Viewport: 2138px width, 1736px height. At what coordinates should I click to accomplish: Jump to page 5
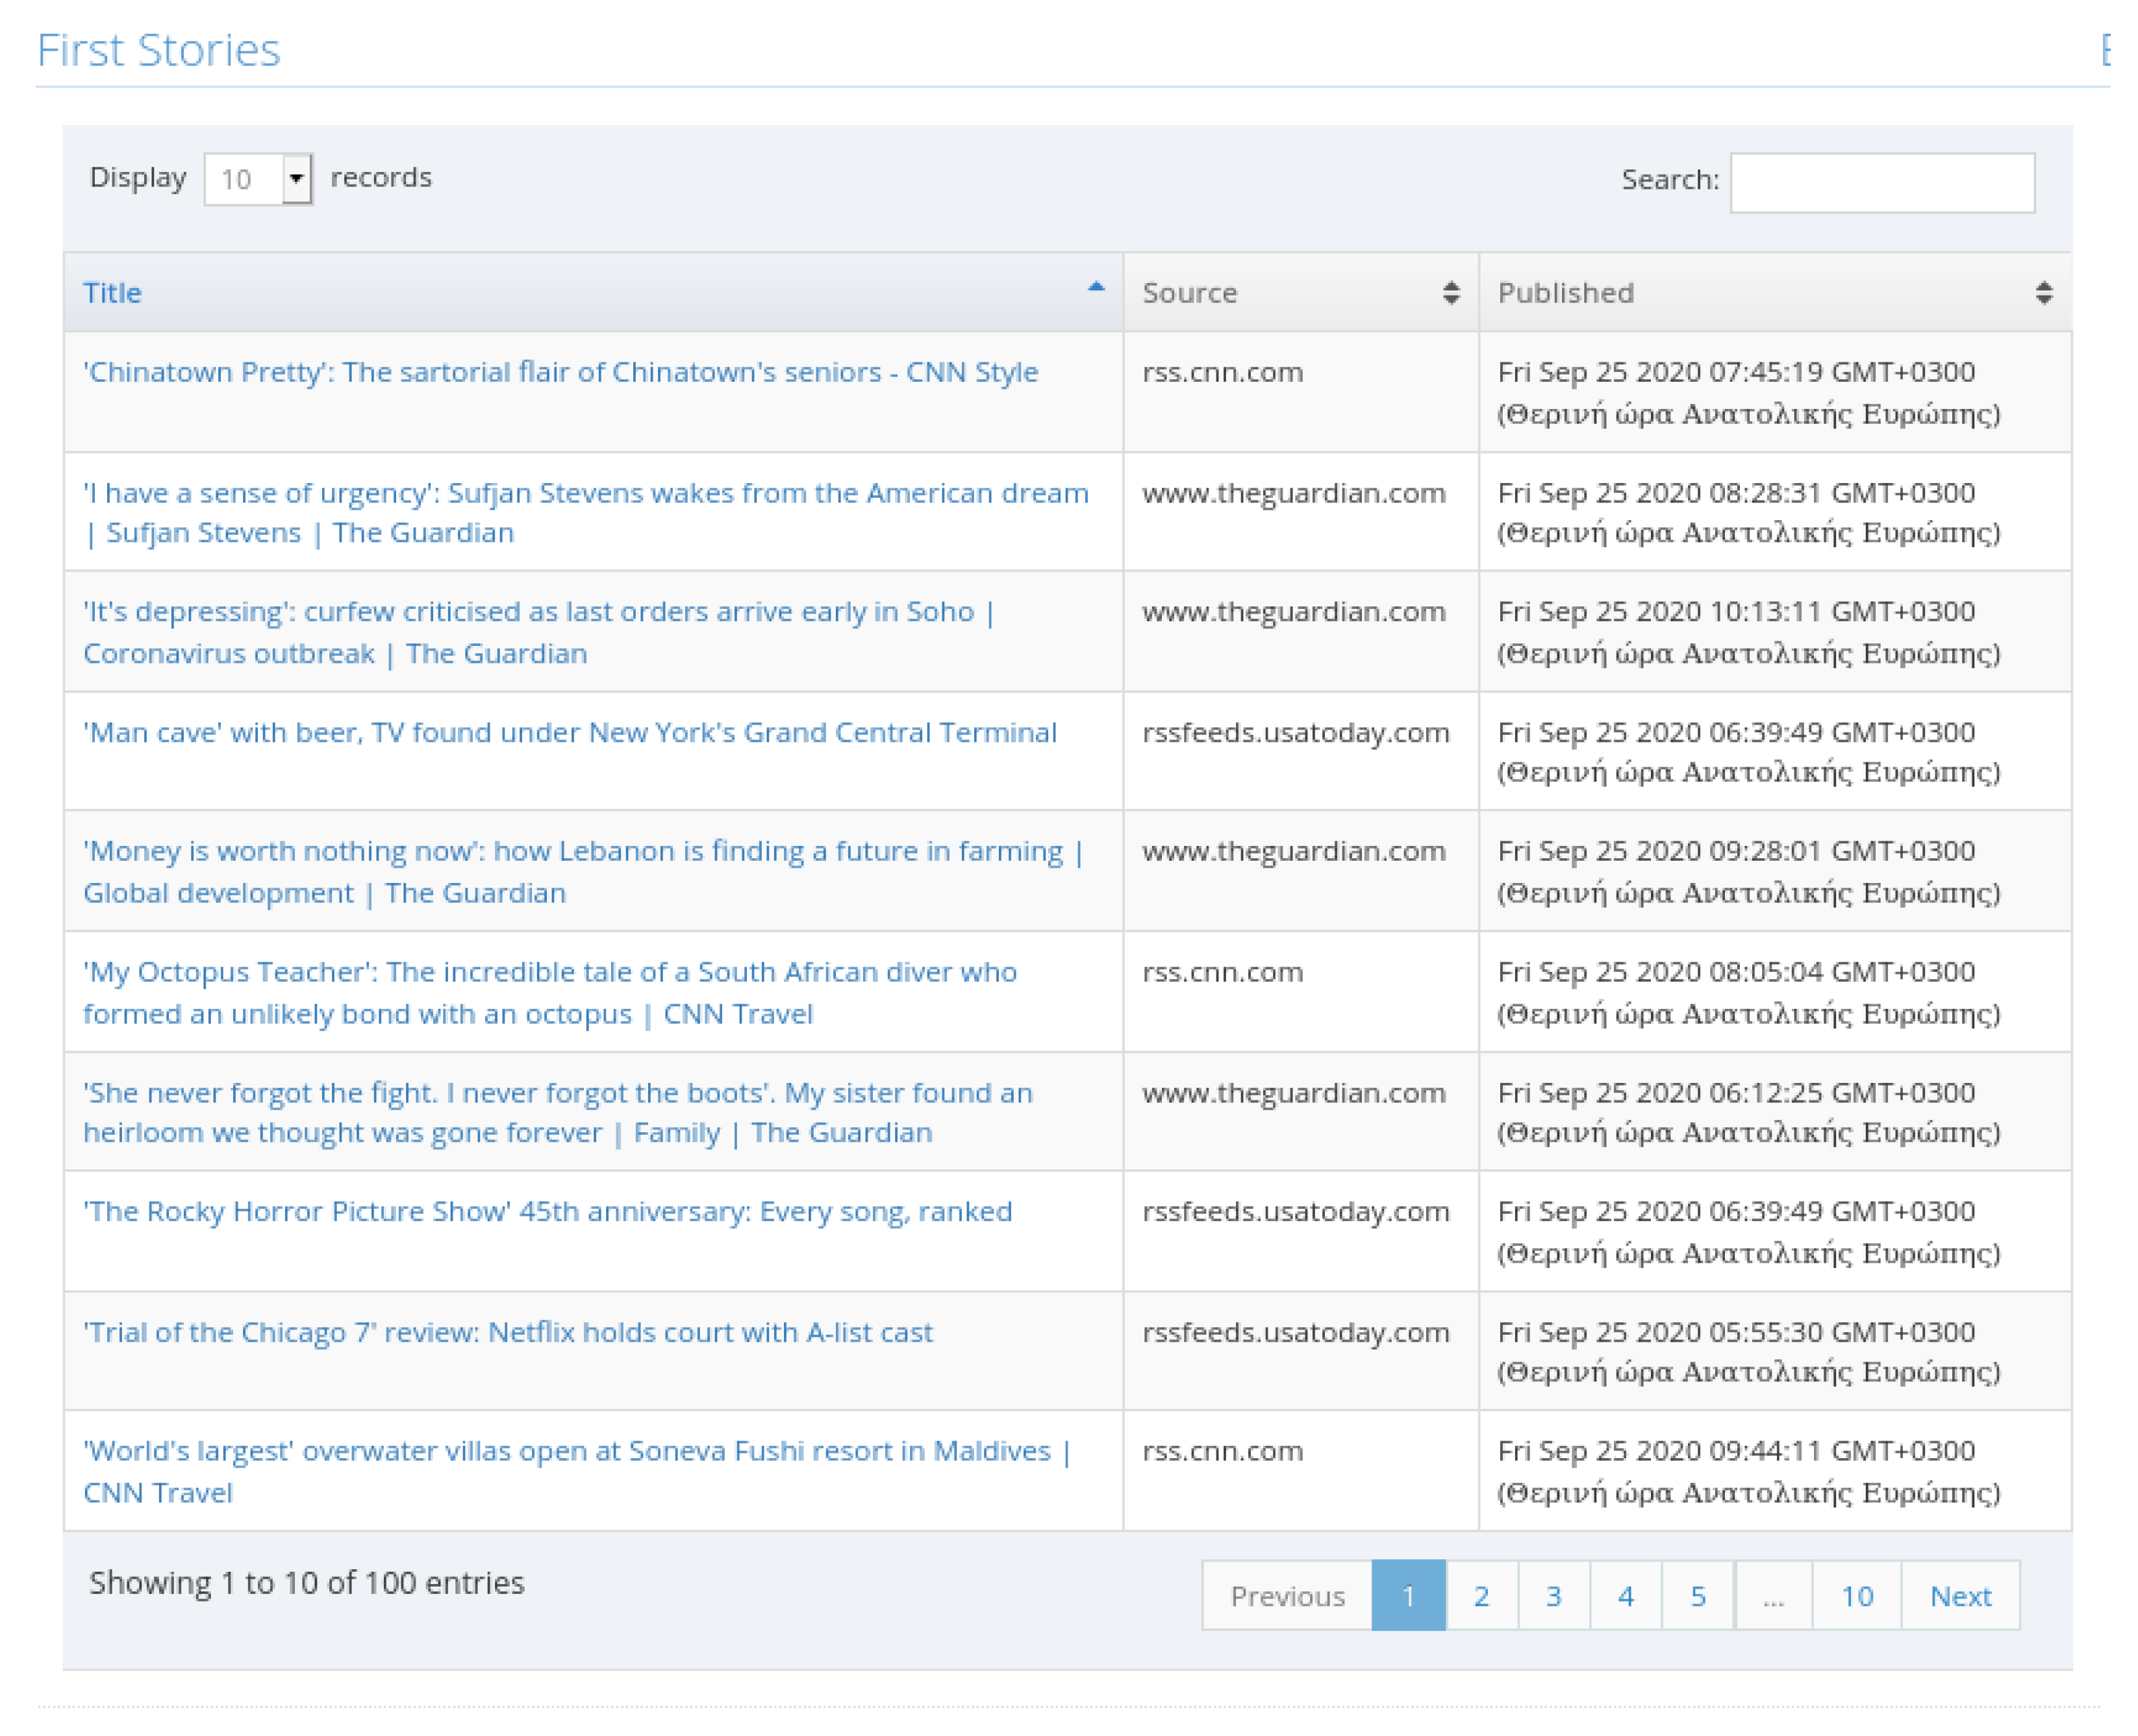1698,1595
